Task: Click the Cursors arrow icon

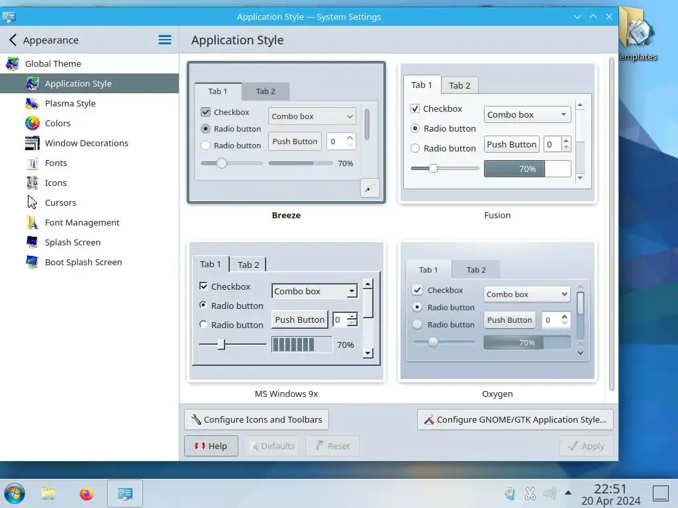Action: tap(32, 202)
